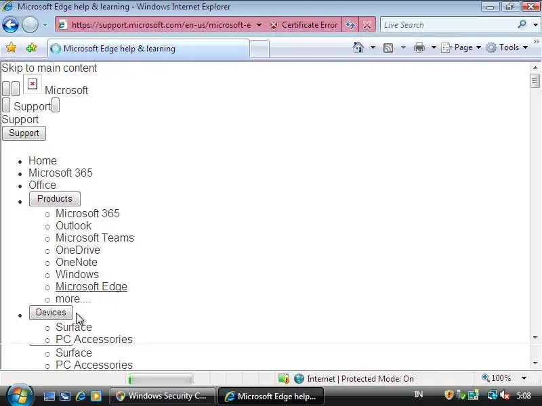Expand the Home button dropdown arrow

tap(373, 47)
